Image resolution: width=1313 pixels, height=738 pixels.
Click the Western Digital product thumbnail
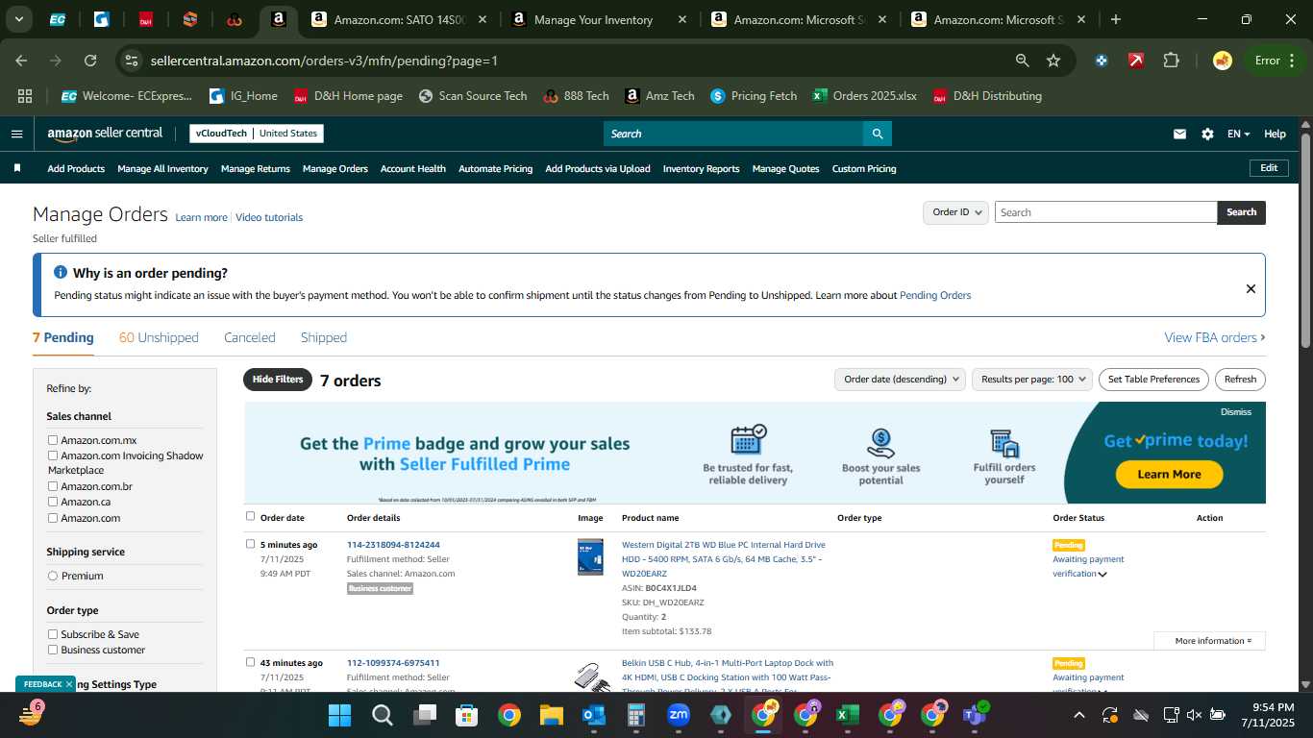click(x=590, y=557)
